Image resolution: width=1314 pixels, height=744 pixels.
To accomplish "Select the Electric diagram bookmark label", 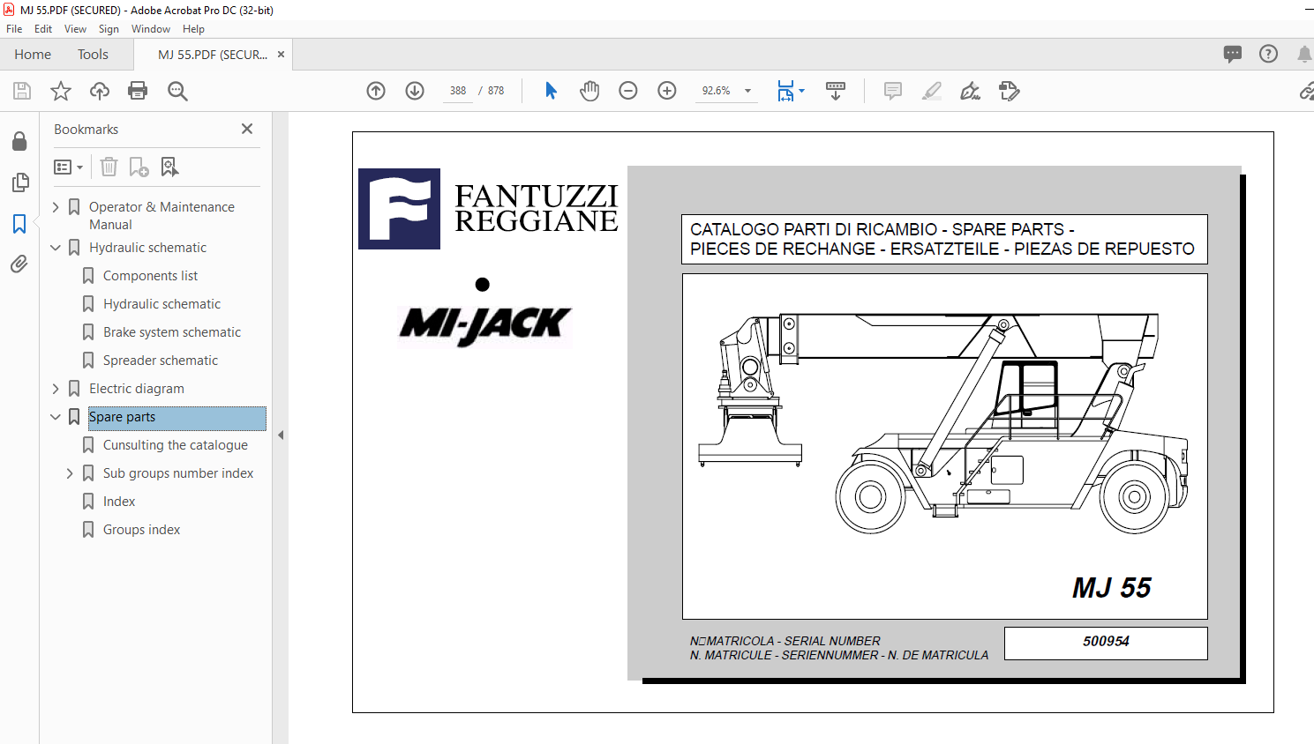I will coord(137,389).
